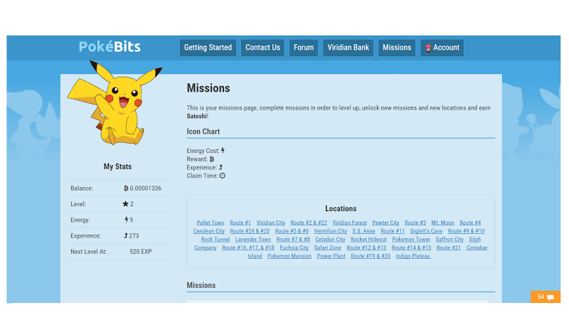569x320 pixels.
Task: Open the Getting Started menu
Action: click(208, 48)
